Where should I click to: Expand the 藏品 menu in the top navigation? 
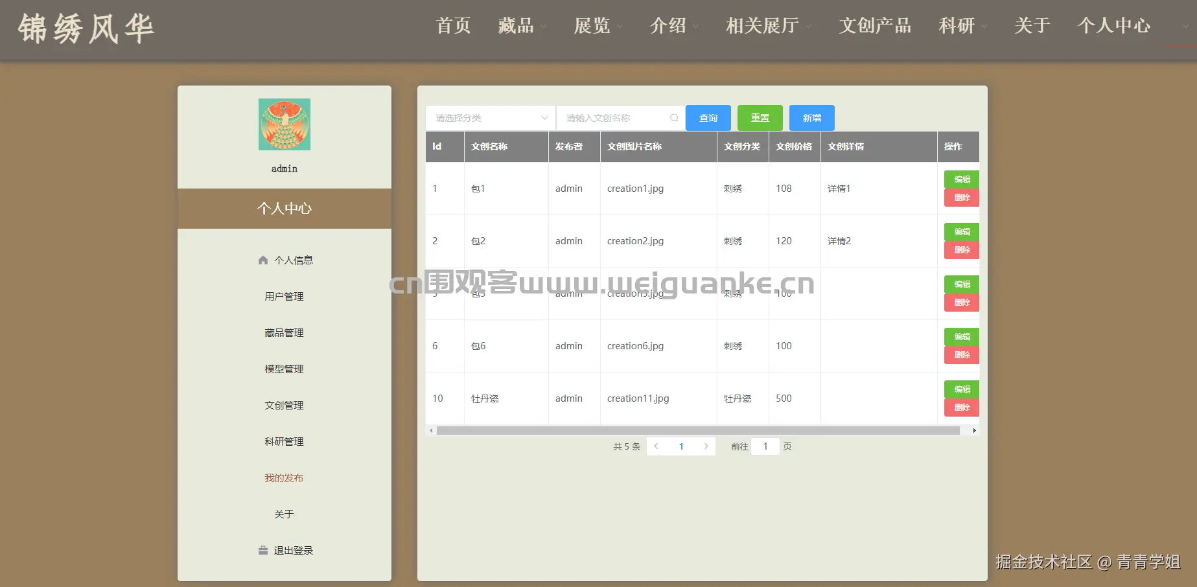(522, 26)
